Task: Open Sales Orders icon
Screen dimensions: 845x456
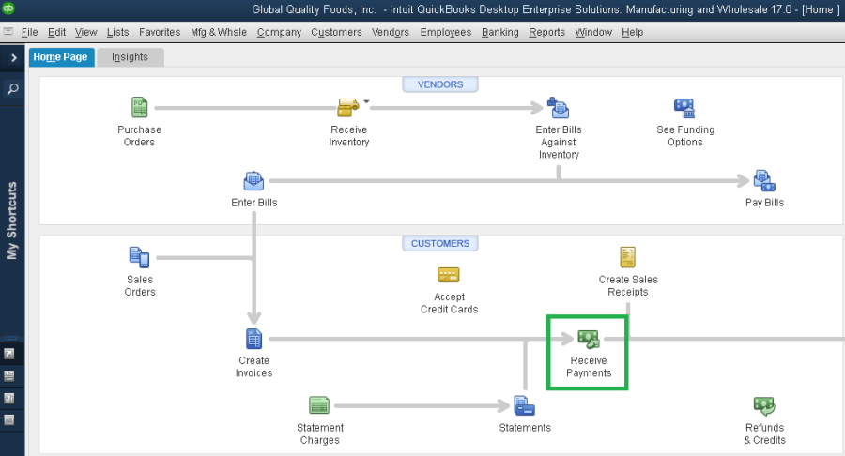Action: point(140,257)
